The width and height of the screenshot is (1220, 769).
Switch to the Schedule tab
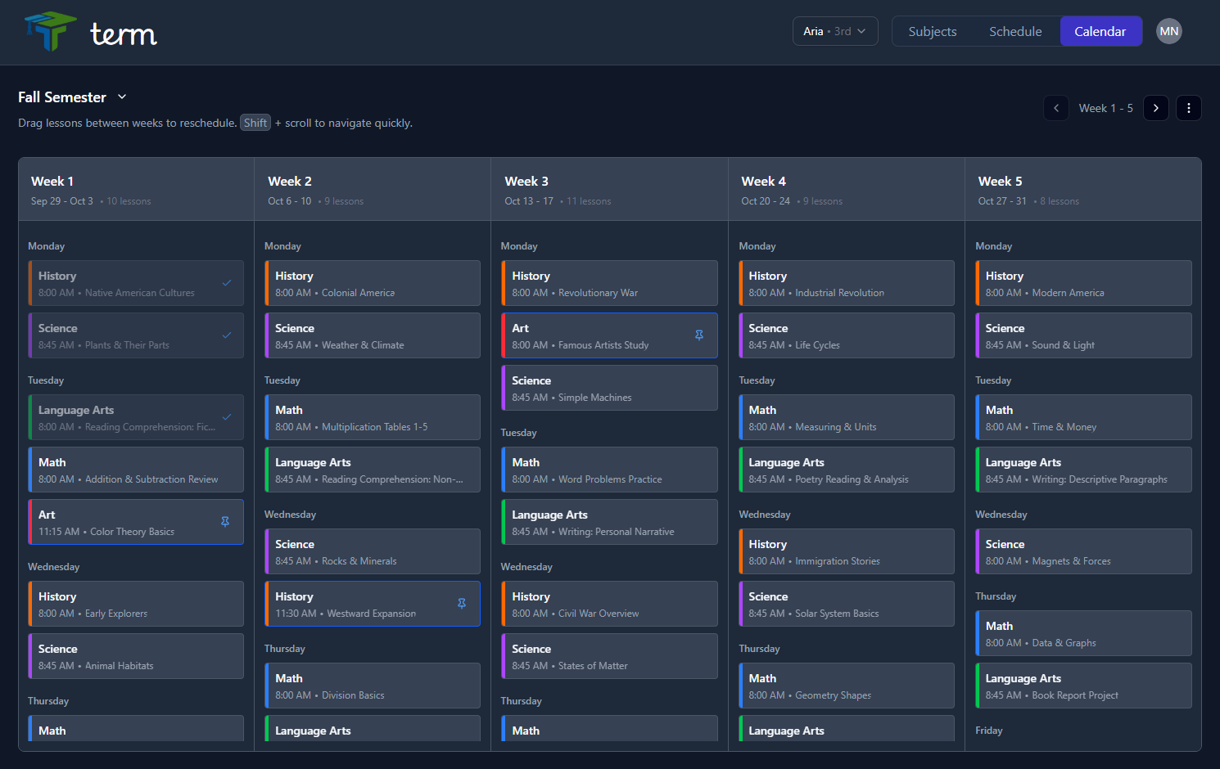pyautogui.click(x=1015, y=31)
